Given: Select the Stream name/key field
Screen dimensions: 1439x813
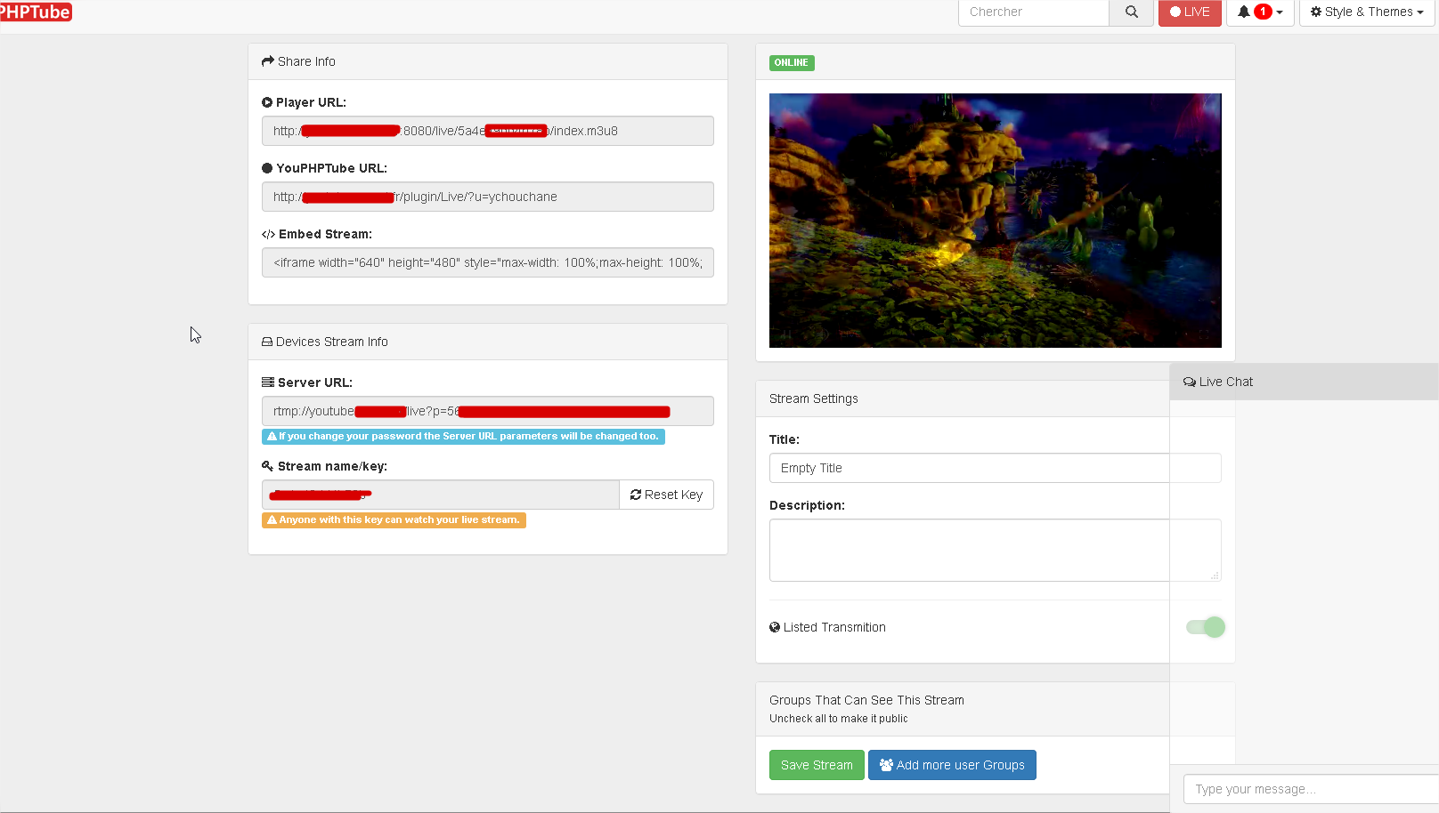Looking at the screenshot, I should [441, 495].
